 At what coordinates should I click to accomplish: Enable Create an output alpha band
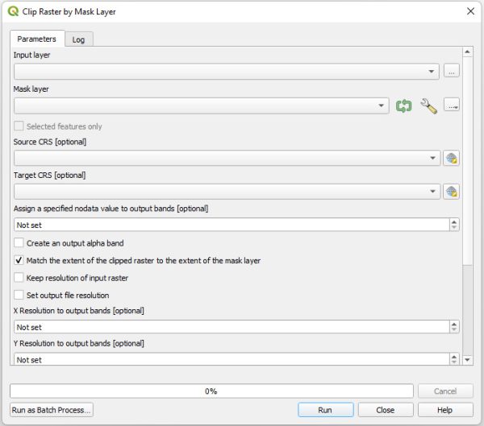click(19, 243)
